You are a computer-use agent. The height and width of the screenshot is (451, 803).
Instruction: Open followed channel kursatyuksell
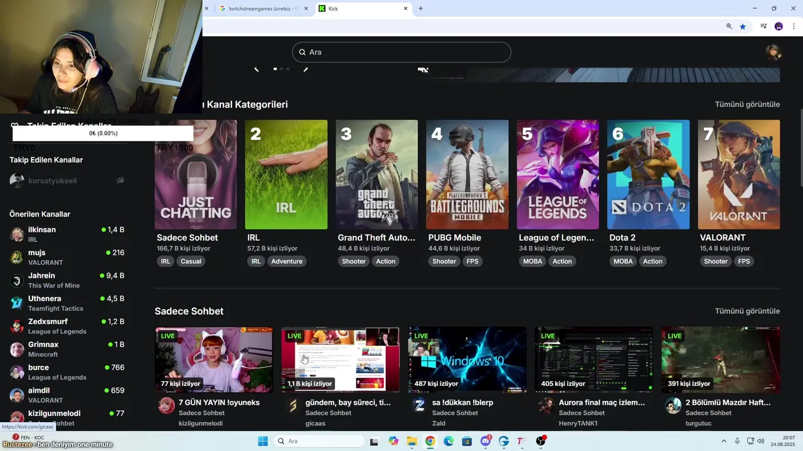tap(67, 180)
